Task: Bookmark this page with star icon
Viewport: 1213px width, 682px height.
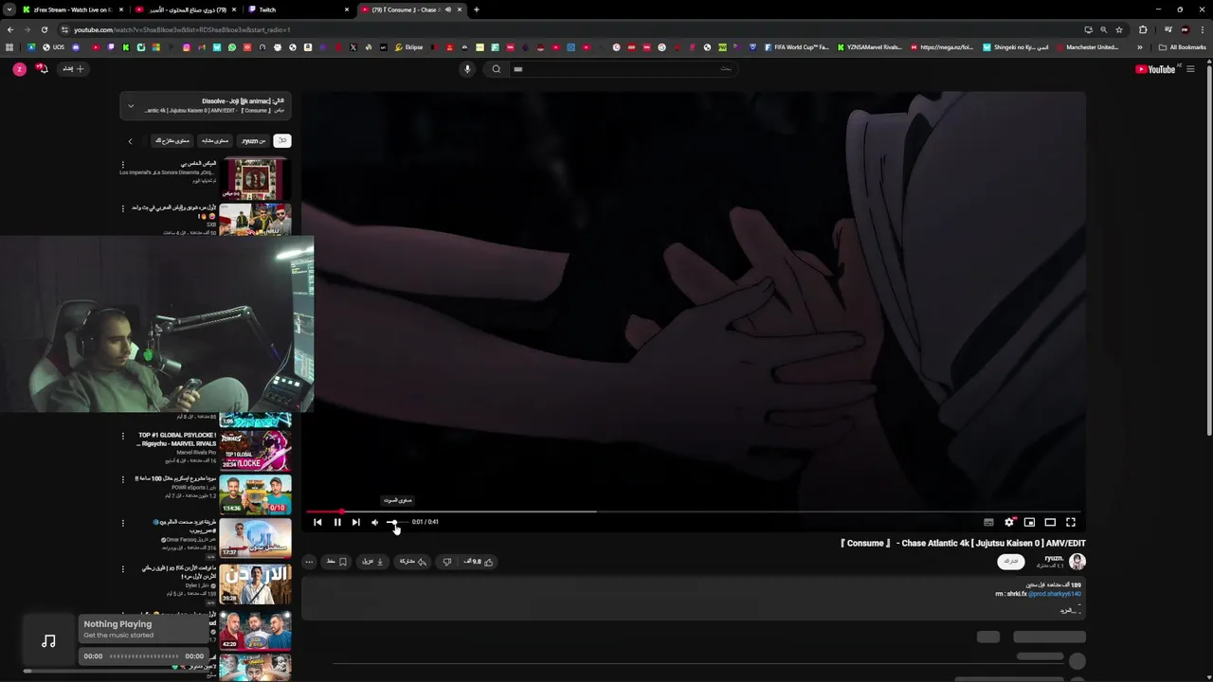Action: (x=1119, y=29)
